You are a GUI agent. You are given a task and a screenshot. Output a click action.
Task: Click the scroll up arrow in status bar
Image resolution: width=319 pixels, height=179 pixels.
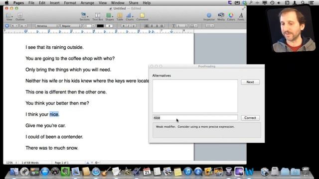pyautogui.click(x=88, y=163)
